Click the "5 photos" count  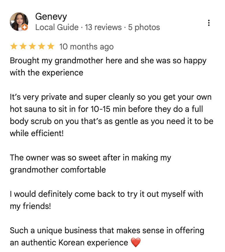(x=144, y=27)
